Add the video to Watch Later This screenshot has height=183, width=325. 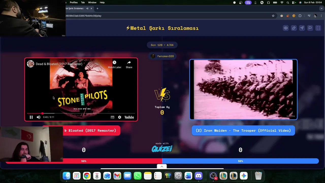pos(115,65)
